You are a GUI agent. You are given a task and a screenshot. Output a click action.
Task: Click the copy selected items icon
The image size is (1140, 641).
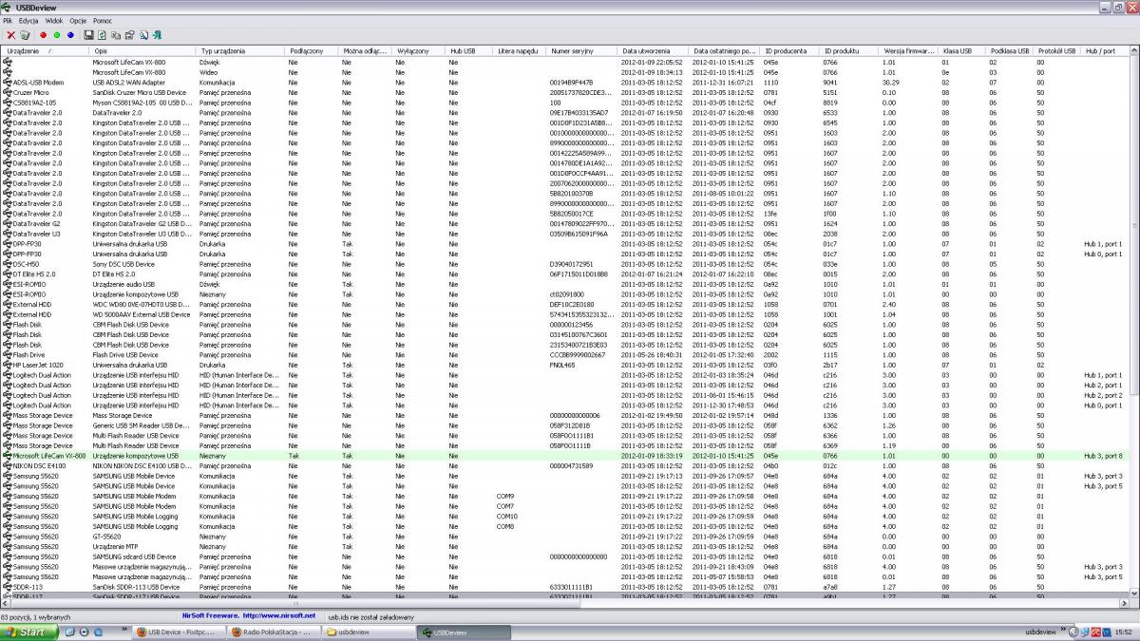point(115,35)
